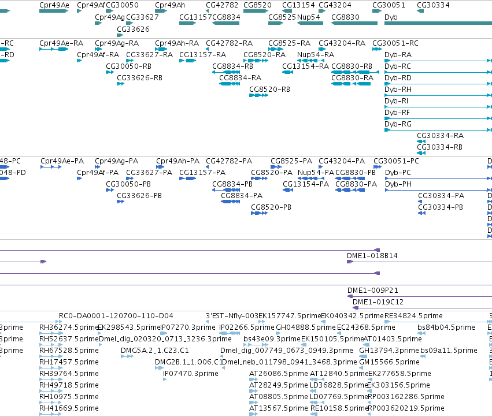Click the CG8520-RB transcript label
Image resolution: width=492 pixels, height=417 pixels.
269,90
